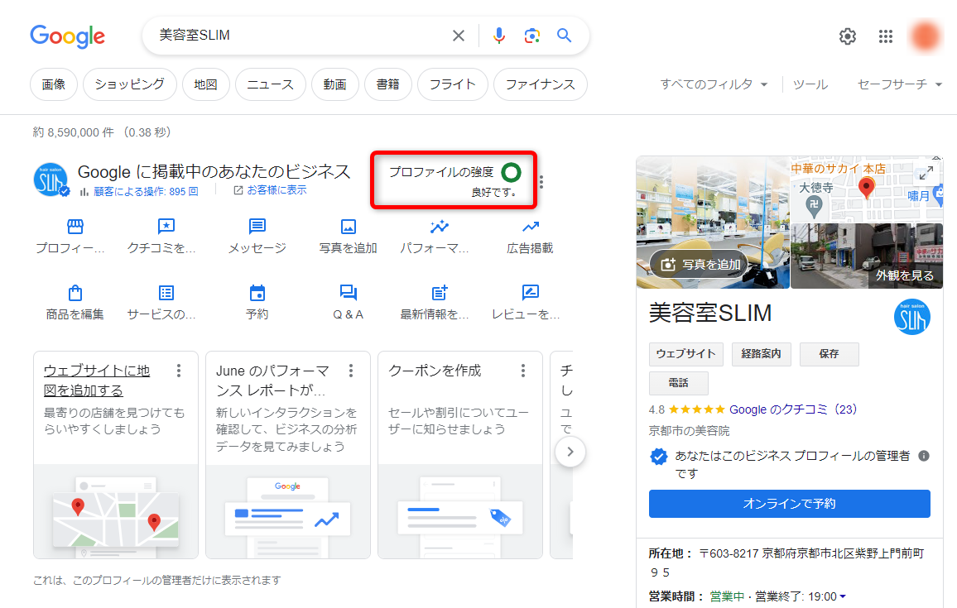Open the Google apps grid icon
The width and height of the screenshot is (957, 608).
[886, 36]
